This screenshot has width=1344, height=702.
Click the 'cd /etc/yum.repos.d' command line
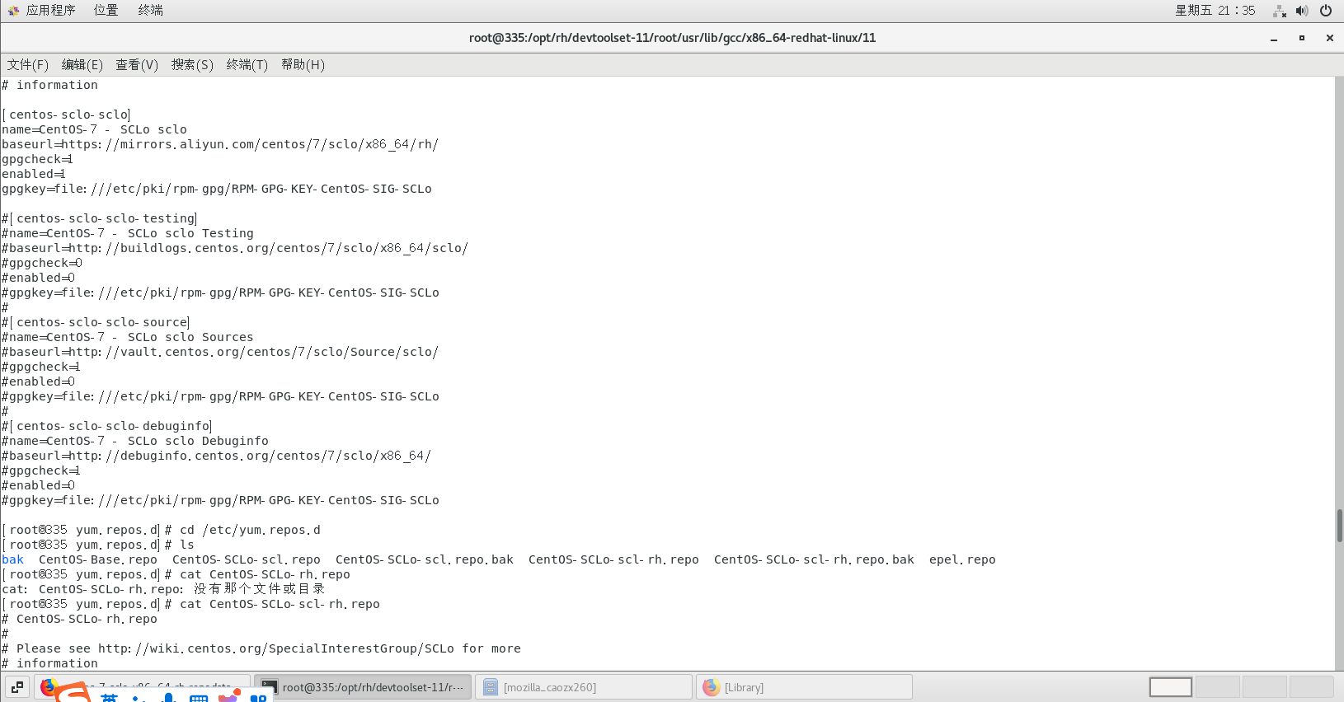pos(162,530)
